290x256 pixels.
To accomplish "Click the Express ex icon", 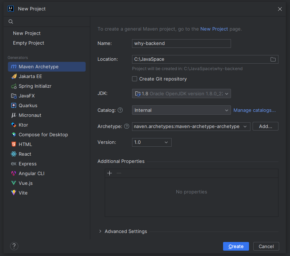I will coord(14,164).
